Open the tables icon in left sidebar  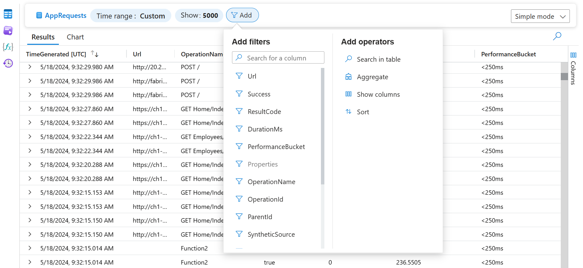click(x=8, y=14)
